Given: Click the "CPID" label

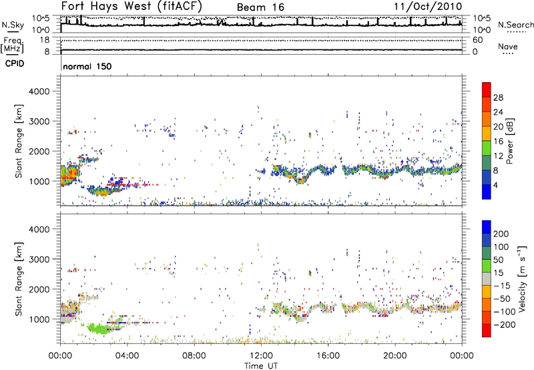Looking at the screenshot, I should 15,63.
